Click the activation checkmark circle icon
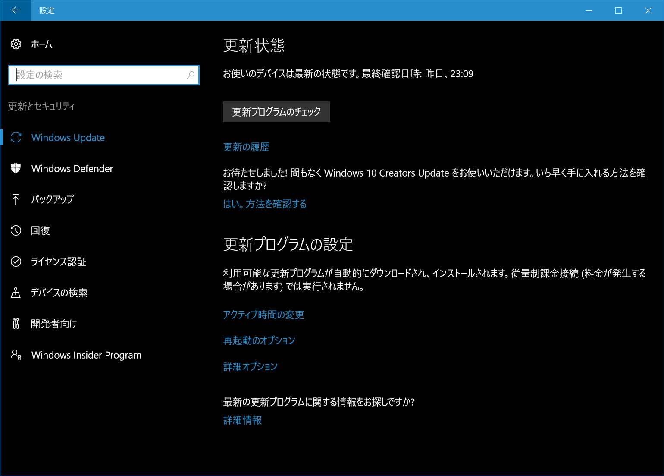The height and width of the screenshot is (476, 664). [16, 262]
